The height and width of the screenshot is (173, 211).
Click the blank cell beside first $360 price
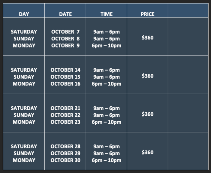pos(188,36)
